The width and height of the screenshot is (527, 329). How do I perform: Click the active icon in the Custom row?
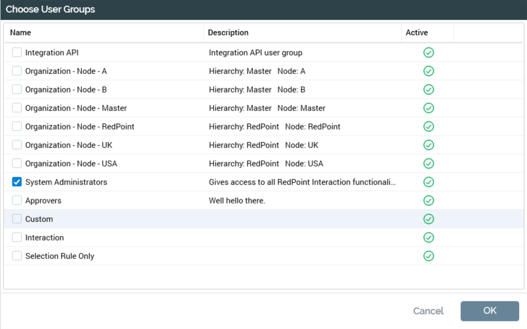[x=428, y=219]
